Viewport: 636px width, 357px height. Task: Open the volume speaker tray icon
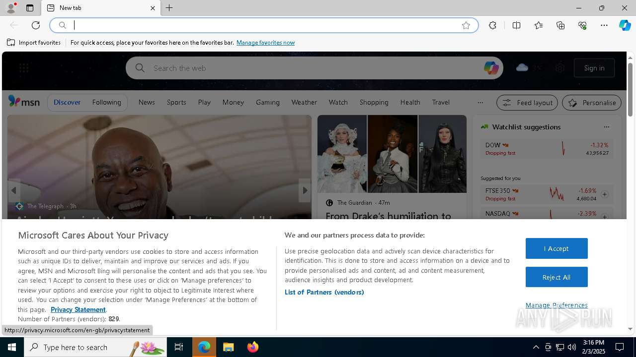coord(572,347)
